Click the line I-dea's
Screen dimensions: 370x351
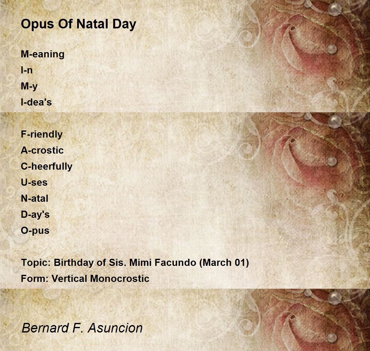pyautogui.click(x=36, y=102)
